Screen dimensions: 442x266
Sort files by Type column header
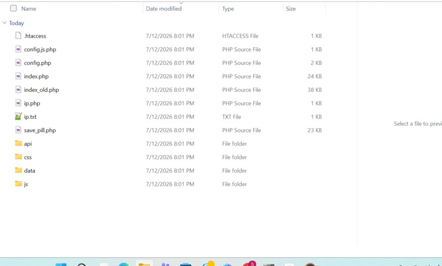[228, 9]
